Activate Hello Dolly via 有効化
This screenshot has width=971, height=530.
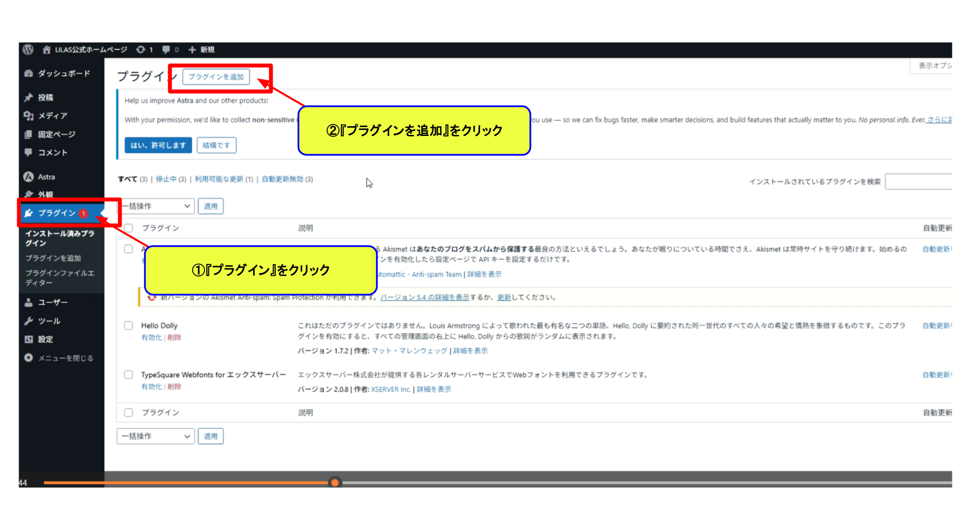(x=152, y=337)
